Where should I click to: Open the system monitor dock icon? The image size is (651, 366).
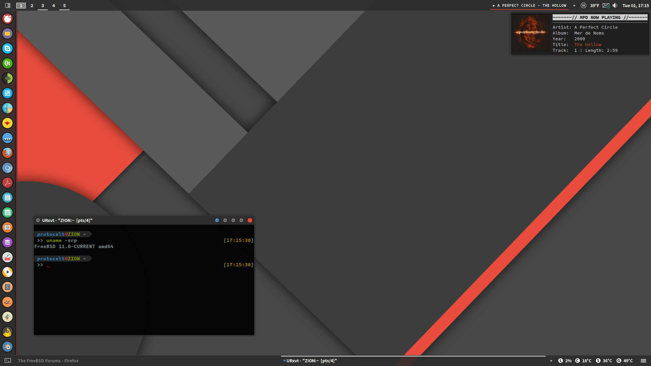click(x=7, y=93)
